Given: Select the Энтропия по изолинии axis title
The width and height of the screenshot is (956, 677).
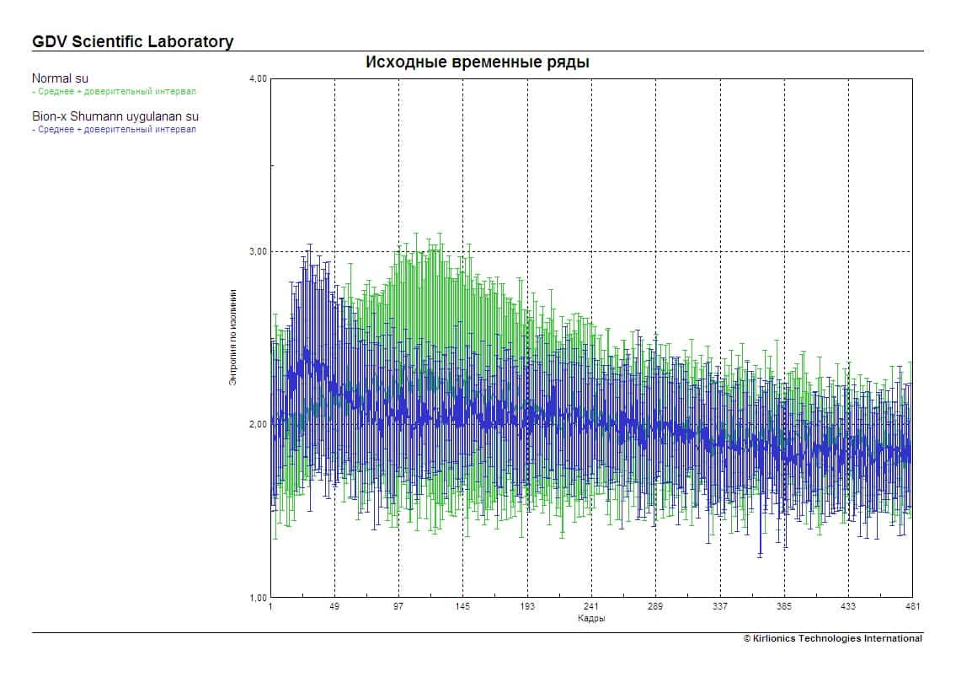Looking at the screenshot, I should (x=233, y=337).
